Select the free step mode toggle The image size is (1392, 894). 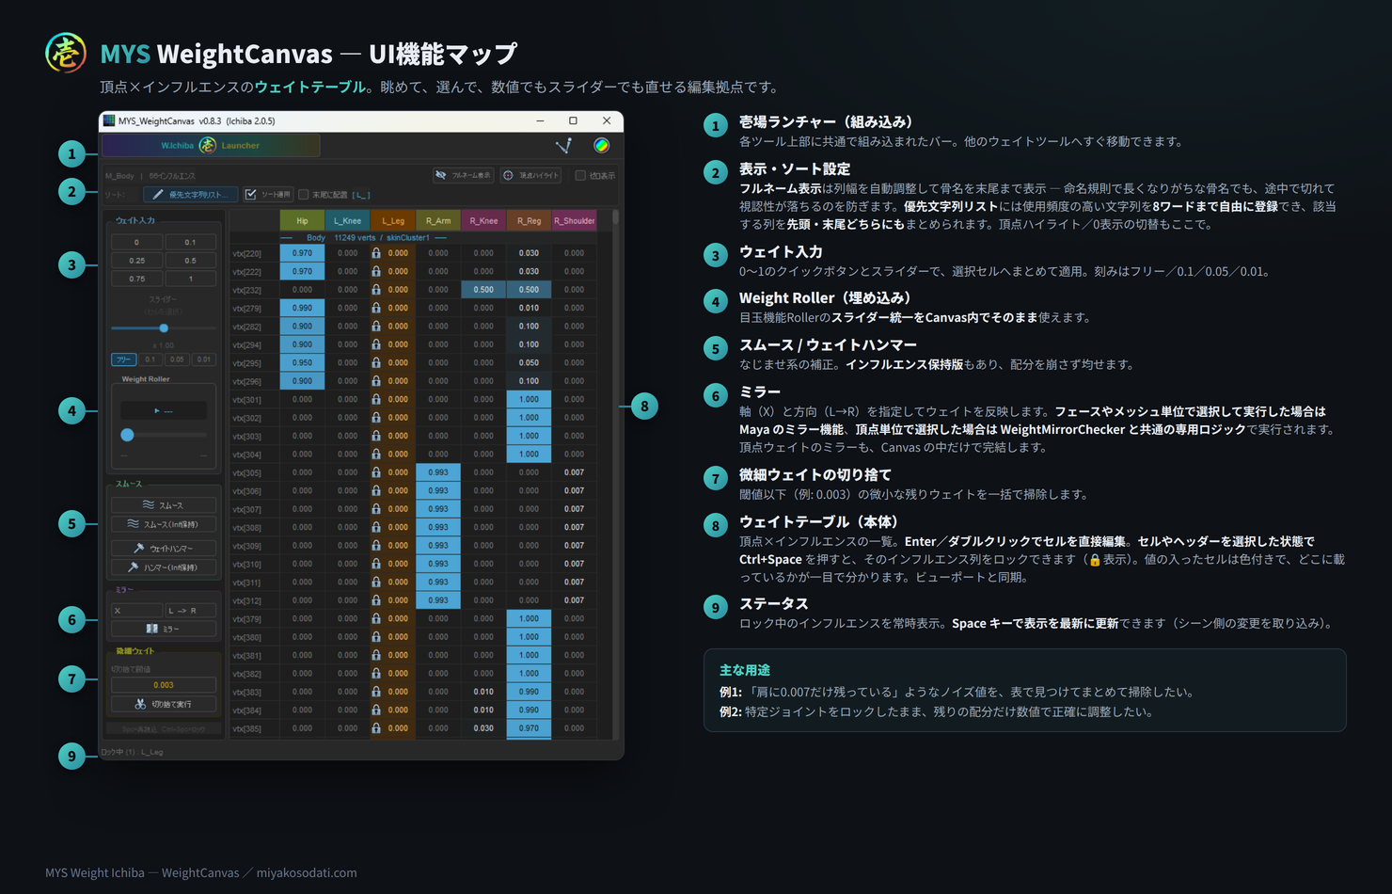124,359
